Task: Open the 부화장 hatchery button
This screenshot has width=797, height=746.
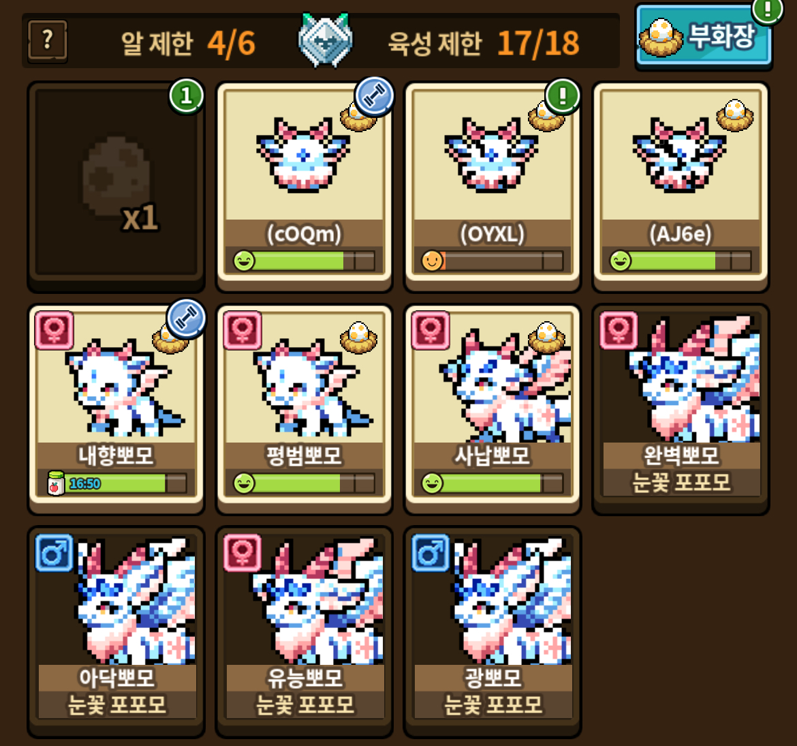Action: (x=704, y=36)
